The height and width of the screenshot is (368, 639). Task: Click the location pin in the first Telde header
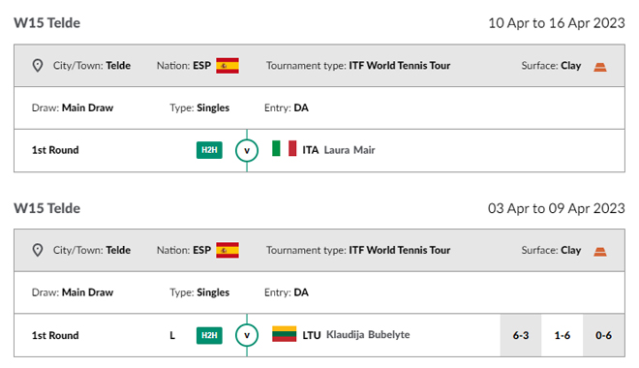38,66
